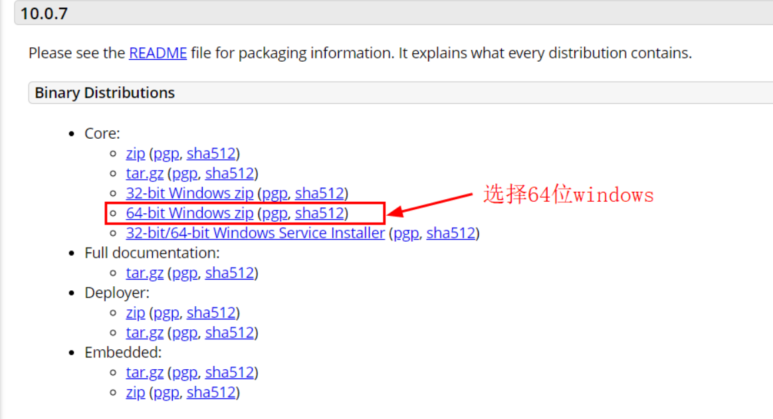Viewport: 773px width, 419px height.
Task: Download the Deployer zip package
Action: point(135,313)
